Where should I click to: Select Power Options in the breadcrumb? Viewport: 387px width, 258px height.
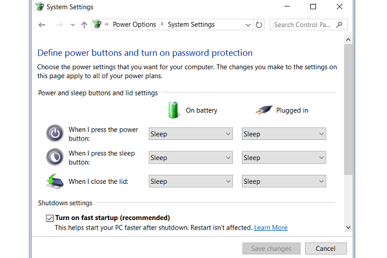134,25
